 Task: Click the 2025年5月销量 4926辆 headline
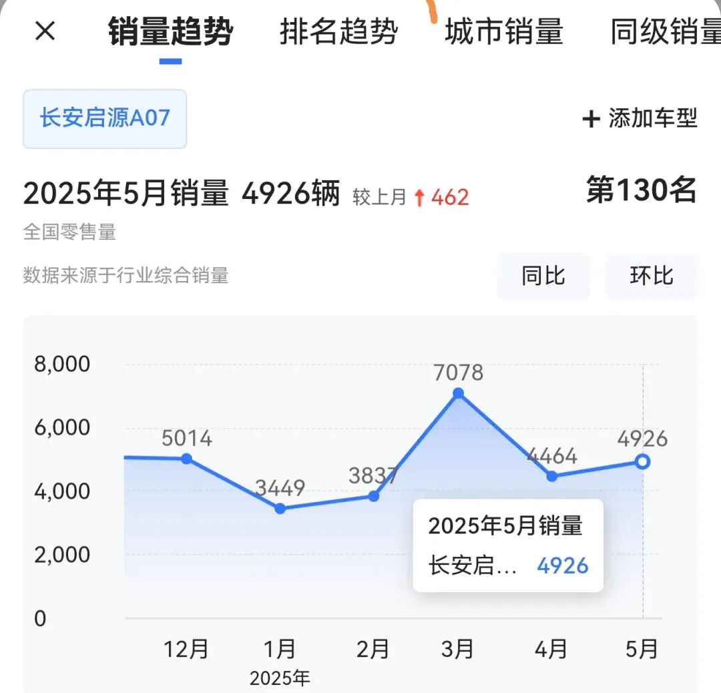pos(182,193)
